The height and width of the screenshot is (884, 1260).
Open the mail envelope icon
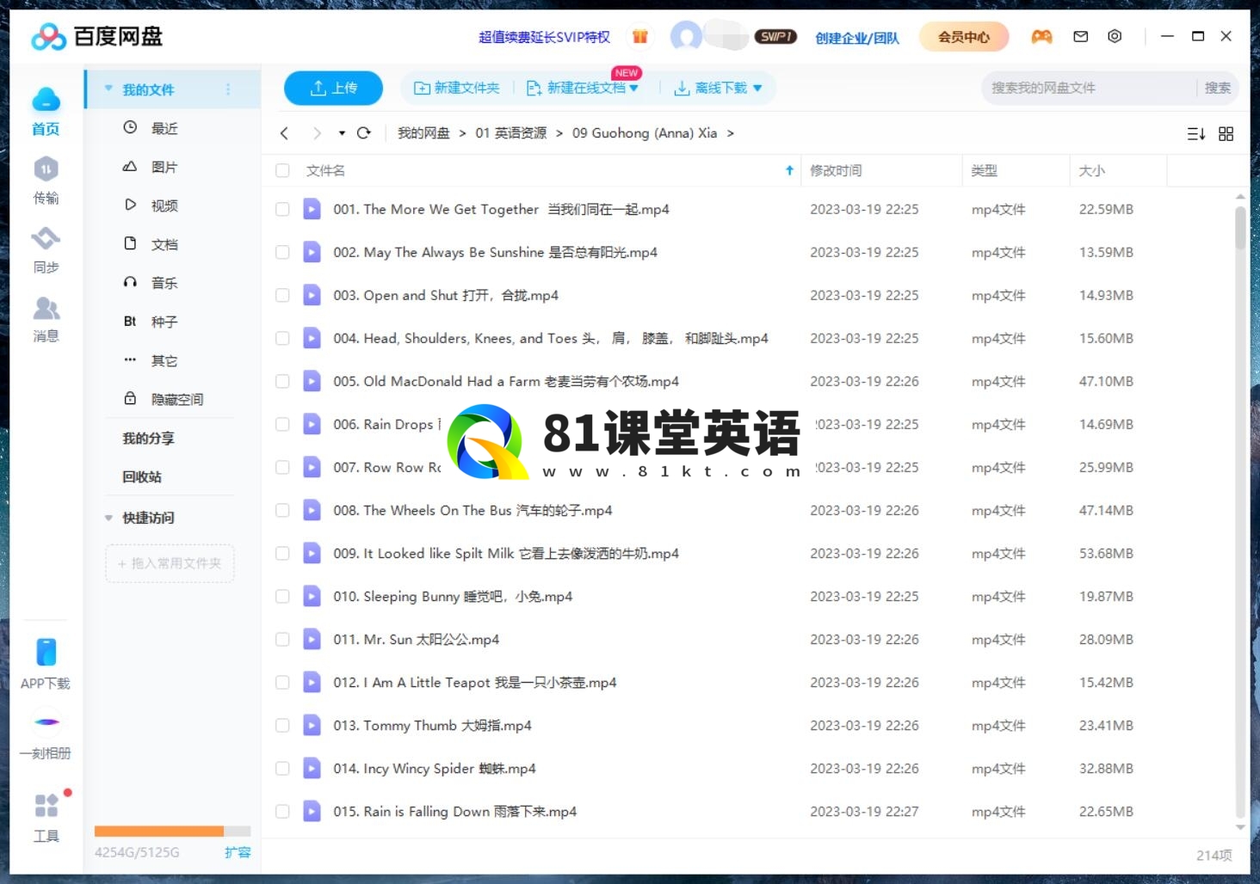pyautogui.click(x=1081, y=36)
